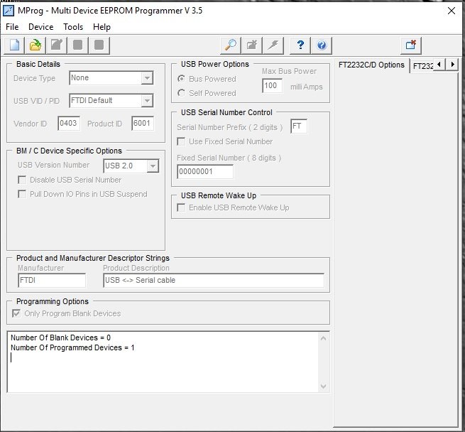Viewport: 465px width, 432px height.
Task: Open the Tools menu
Action: pyautogui.click(x=73, y=27)
